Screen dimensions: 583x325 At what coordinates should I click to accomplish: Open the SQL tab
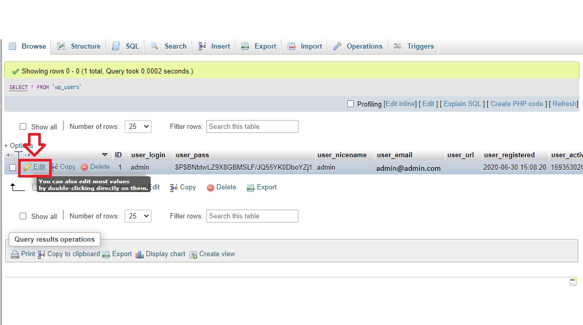[x=126, y=46]
